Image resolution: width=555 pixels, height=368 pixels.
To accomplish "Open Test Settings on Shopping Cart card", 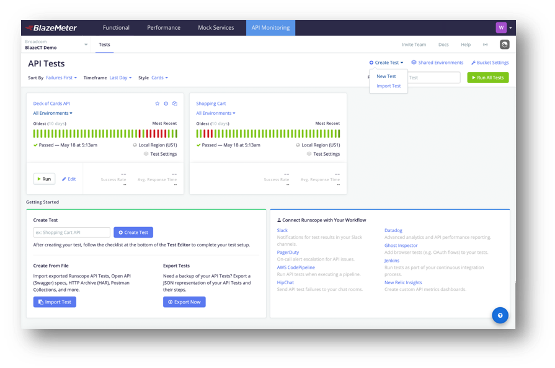I will tap(323, 154).
